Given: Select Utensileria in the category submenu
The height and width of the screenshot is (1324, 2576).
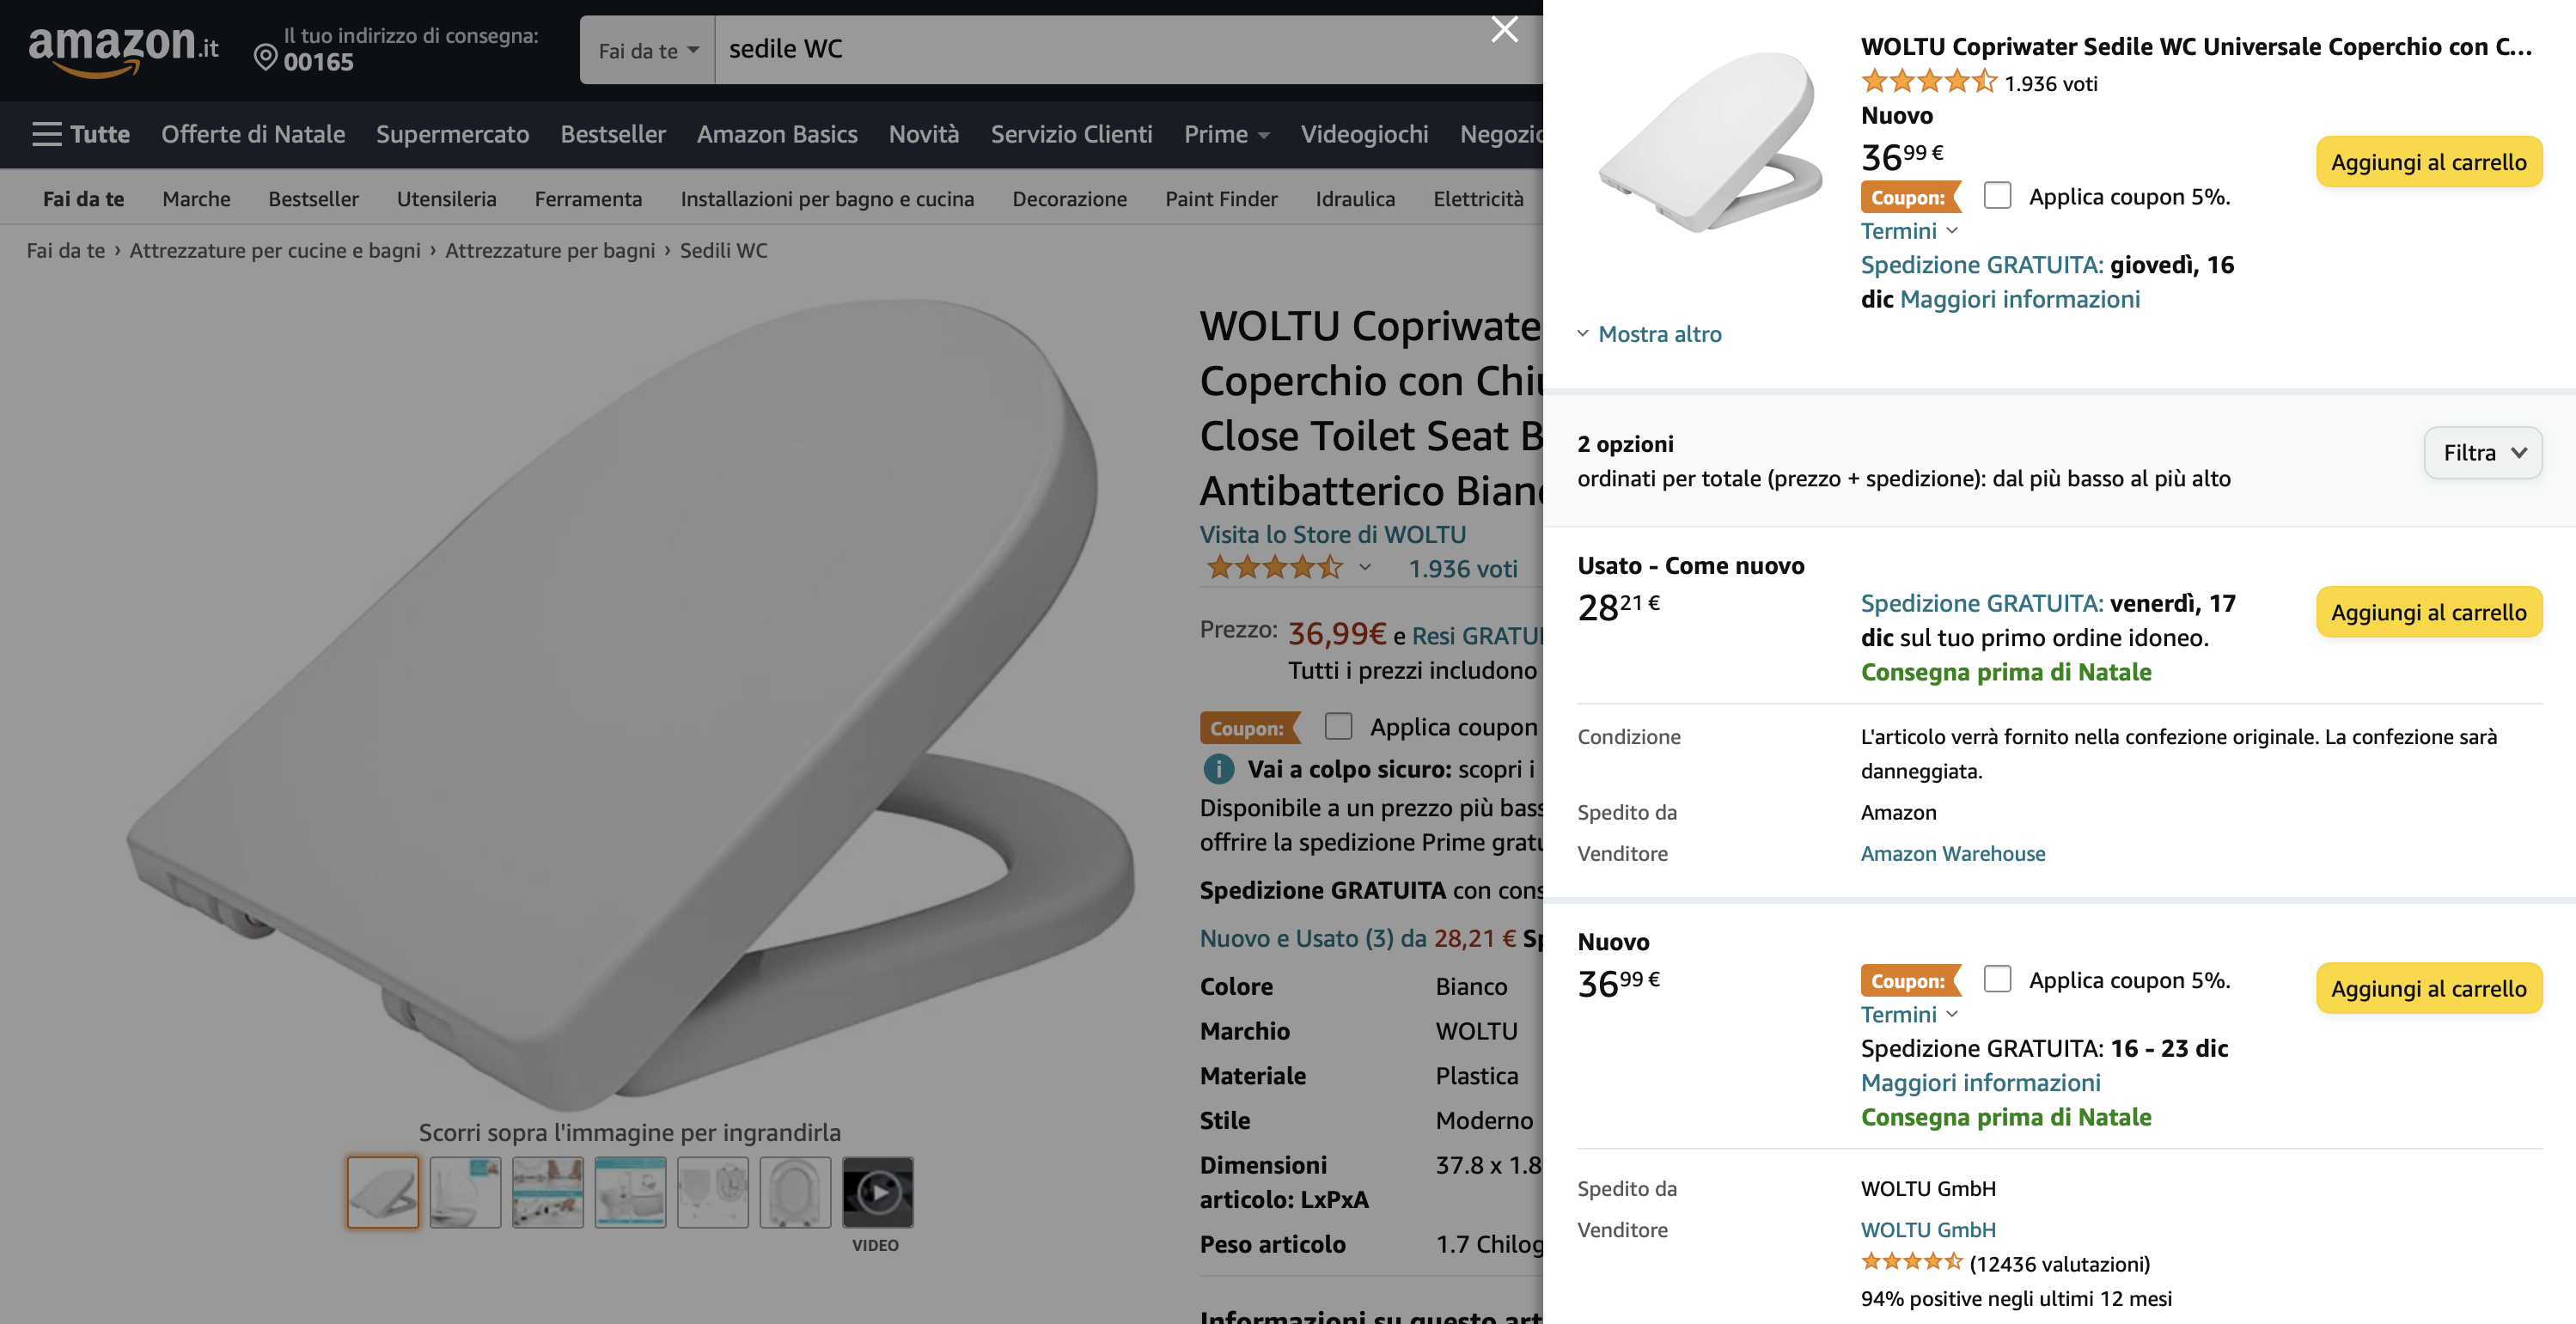Looking at the screenshot, I should coord(446,199).
